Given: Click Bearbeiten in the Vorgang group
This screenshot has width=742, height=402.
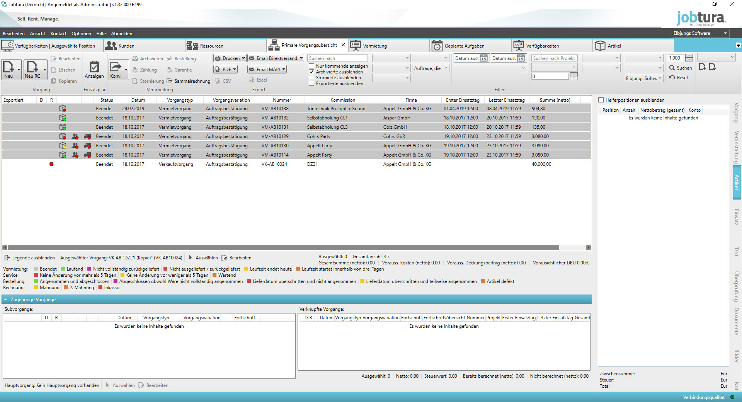Looking at the screenshot, I should pos(66,59).
